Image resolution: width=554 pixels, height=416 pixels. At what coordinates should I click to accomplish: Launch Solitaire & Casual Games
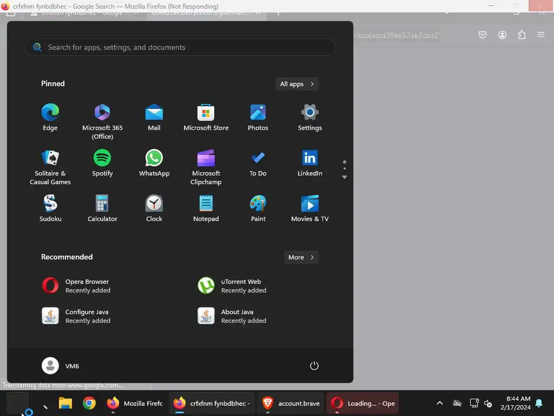50,167
